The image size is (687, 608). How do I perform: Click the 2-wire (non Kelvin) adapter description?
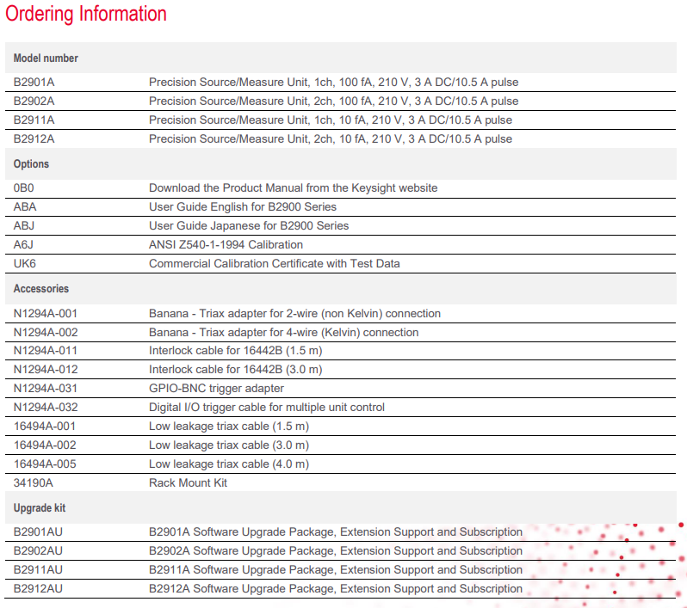[295, 314]
